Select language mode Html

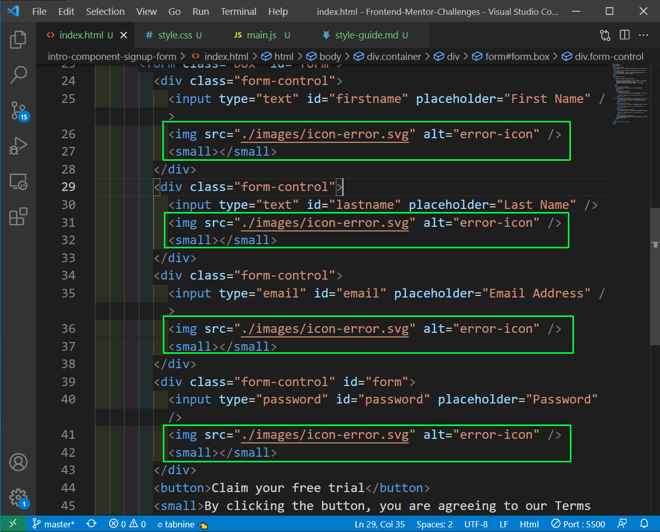tap(529, 524)
